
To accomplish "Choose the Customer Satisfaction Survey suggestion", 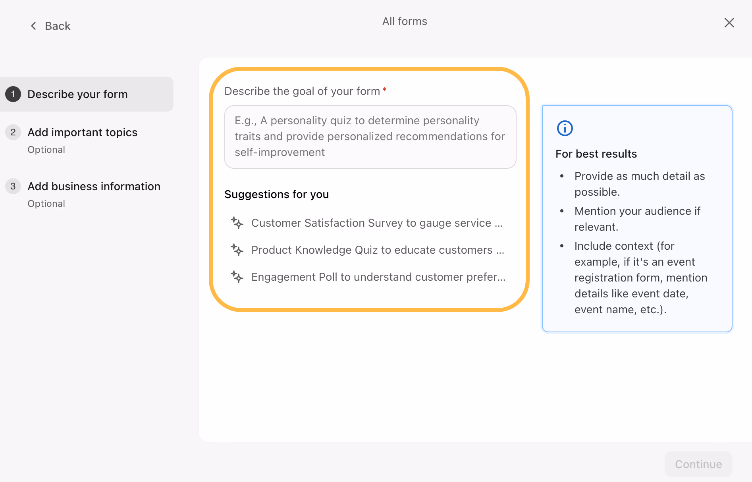I will tap(377, 223).
